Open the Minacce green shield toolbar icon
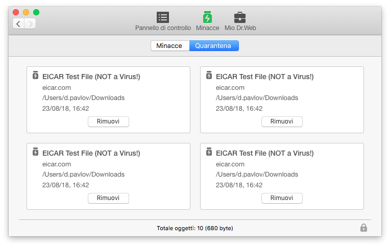 pos(207,17)
